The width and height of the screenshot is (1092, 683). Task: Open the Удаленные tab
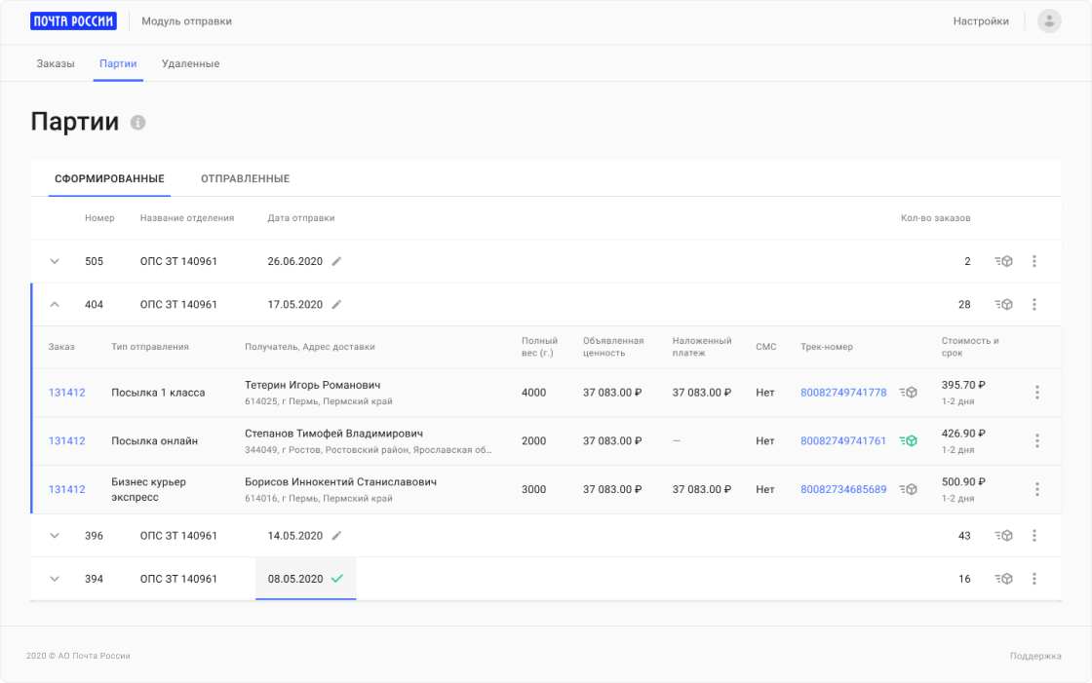coord(191,63)
